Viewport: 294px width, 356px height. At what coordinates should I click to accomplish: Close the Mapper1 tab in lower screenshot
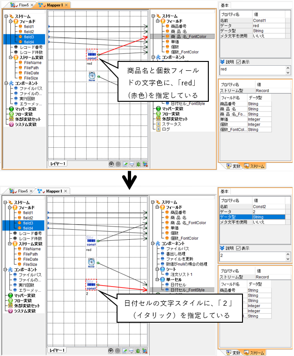66,191
